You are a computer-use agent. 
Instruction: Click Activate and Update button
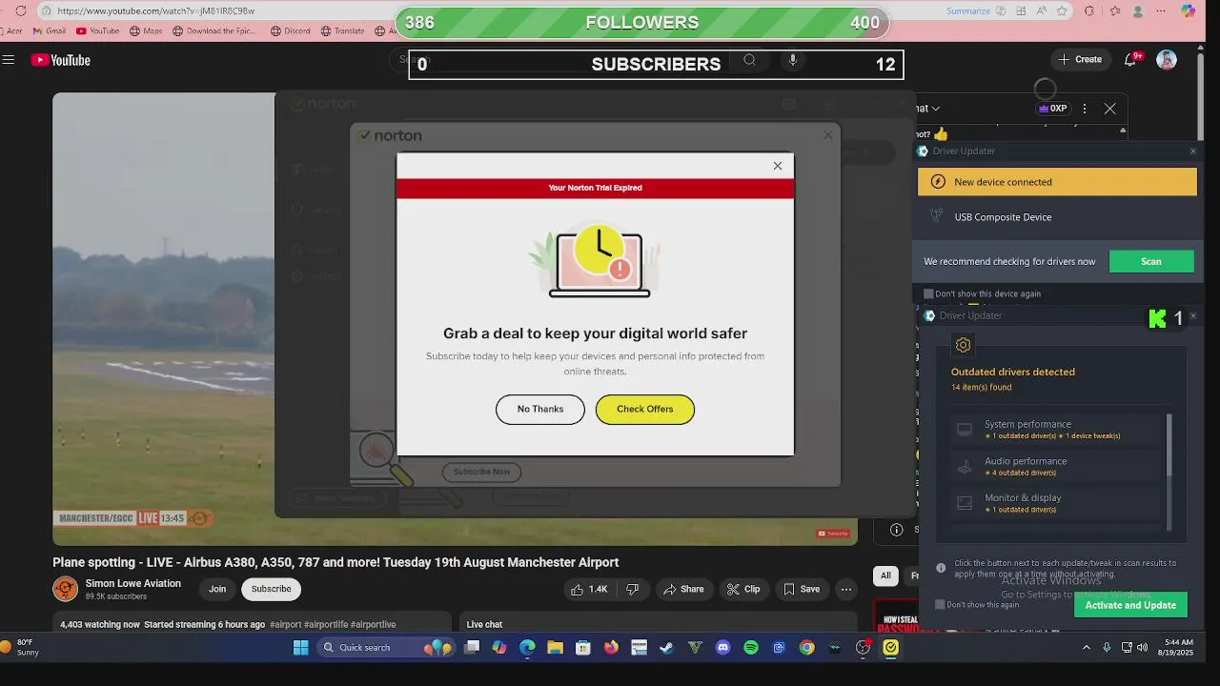[1130, 605]
